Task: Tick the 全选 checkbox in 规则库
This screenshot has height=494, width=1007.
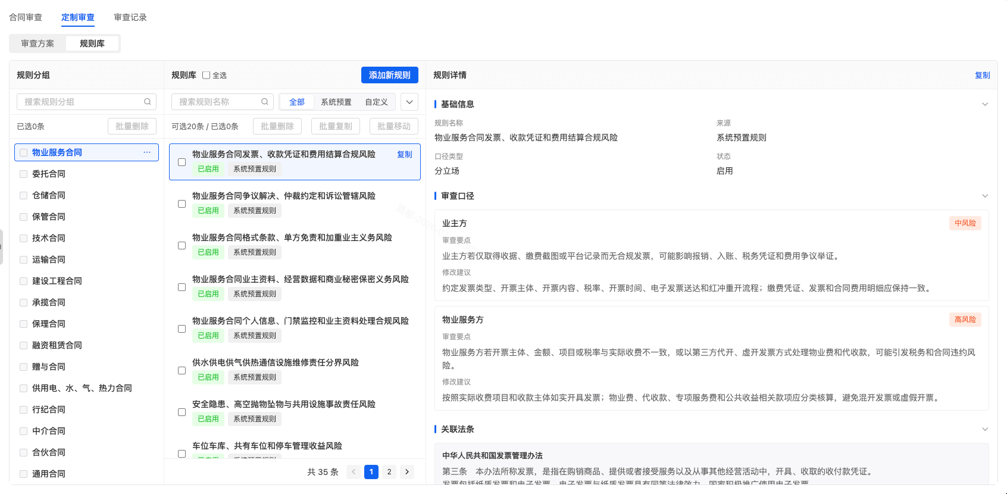Action: (207, 75)
